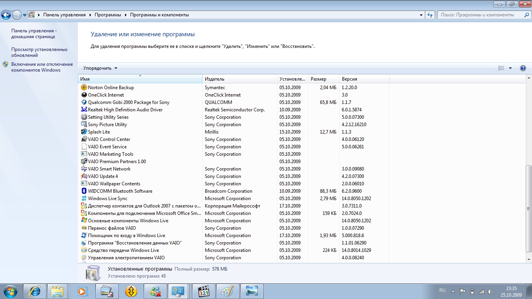The height and width of the screenshot is (299, 532).
Task: Click the Перенос файлов VAIO icon
Action: (x=84, y=228)
